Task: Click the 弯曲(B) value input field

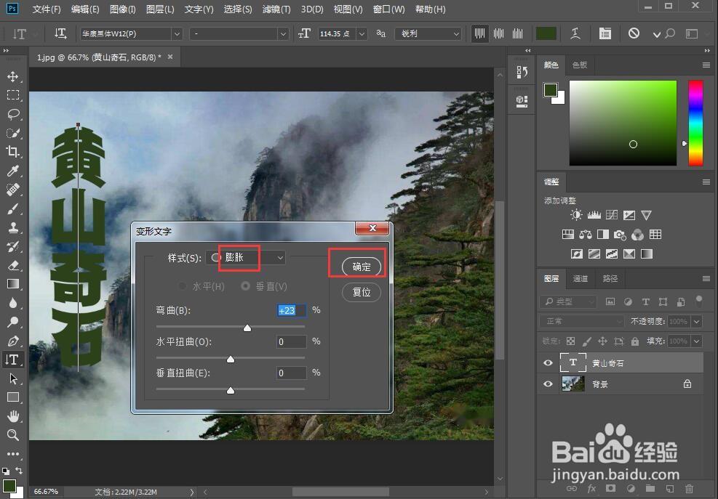Action: 292,310
